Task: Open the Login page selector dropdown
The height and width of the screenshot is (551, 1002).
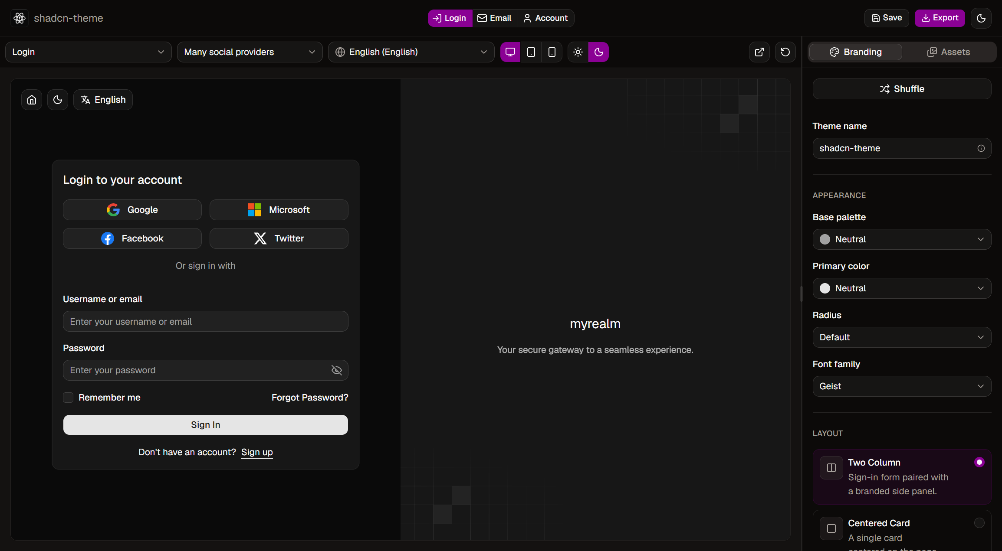Action: tap(89, 52)
